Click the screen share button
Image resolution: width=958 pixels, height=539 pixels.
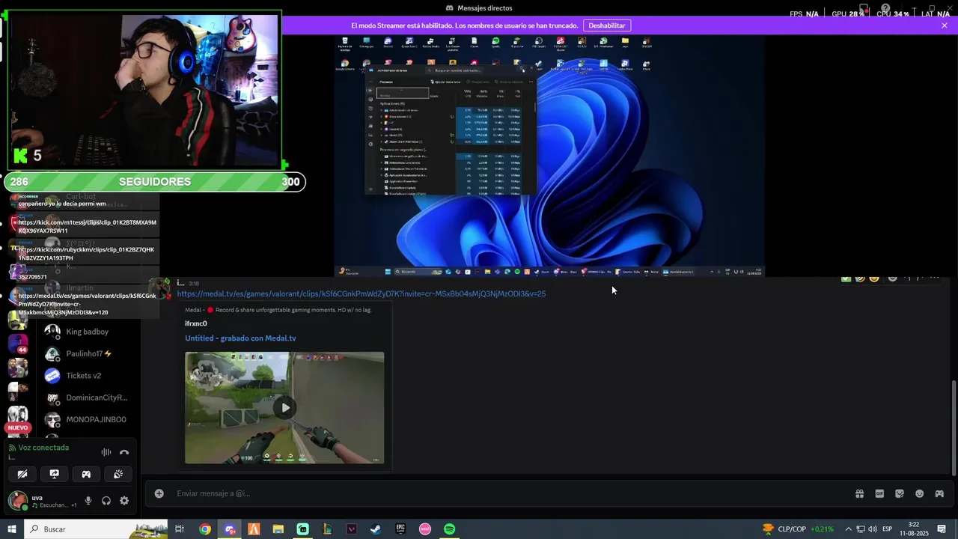[x=55, y=474]
